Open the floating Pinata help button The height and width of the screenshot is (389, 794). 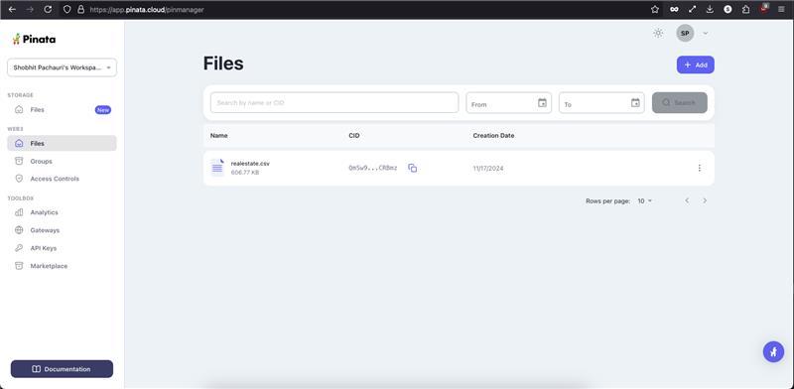coord(773,351)
